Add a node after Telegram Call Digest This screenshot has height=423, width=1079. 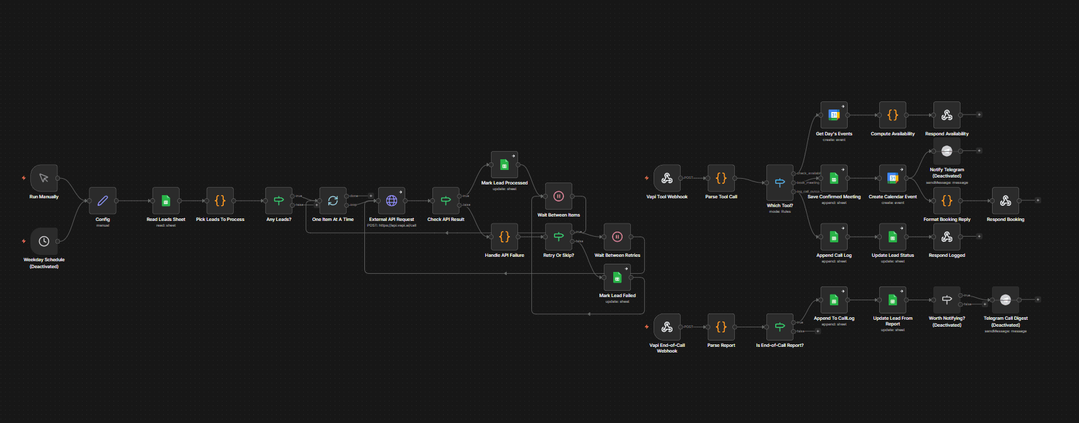pos(1037,300)
